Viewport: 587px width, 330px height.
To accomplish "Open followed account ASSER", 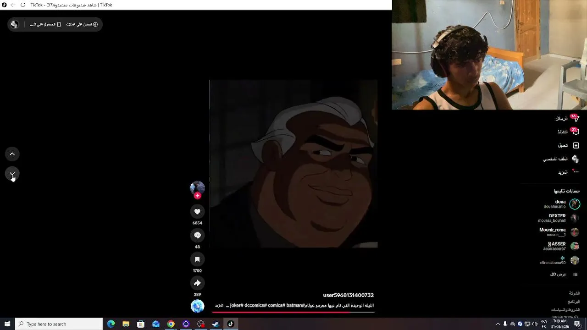I will point(561,247).
